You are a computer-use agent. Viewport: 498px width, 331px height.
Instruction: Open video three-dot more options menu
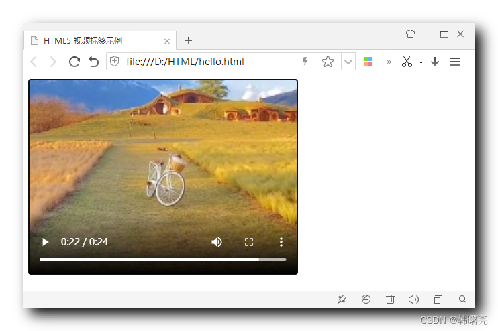281,242
